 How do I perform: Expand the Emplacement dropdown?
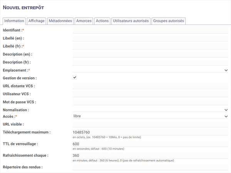tap(151, 70)
